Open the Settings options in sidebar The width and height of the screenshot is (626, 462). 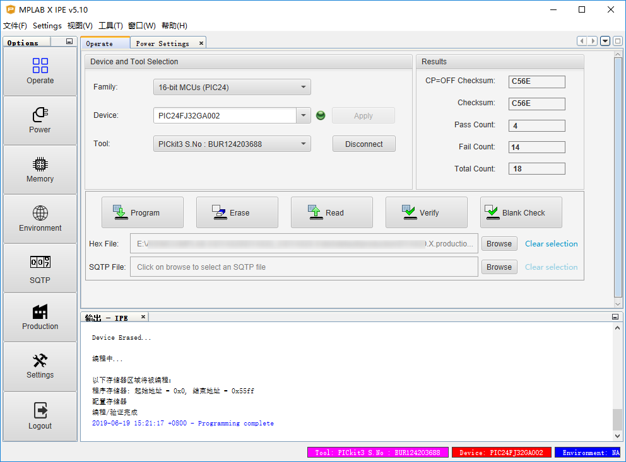tap(40, 366)
